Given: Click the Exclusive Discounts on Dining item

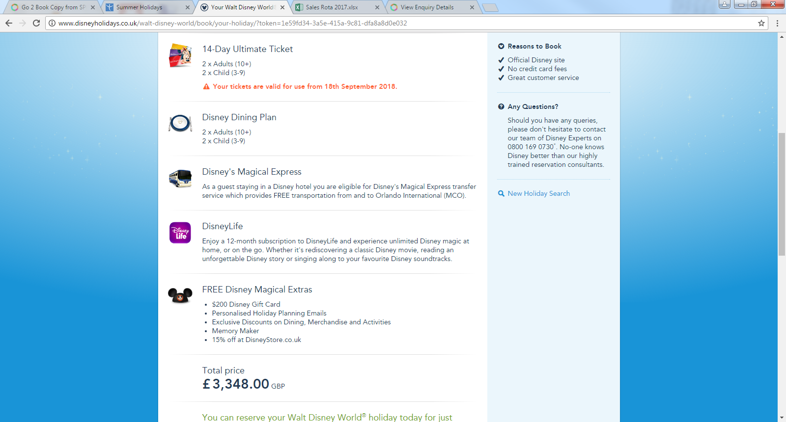Looking at the screenshot, I should click(302, 322).
